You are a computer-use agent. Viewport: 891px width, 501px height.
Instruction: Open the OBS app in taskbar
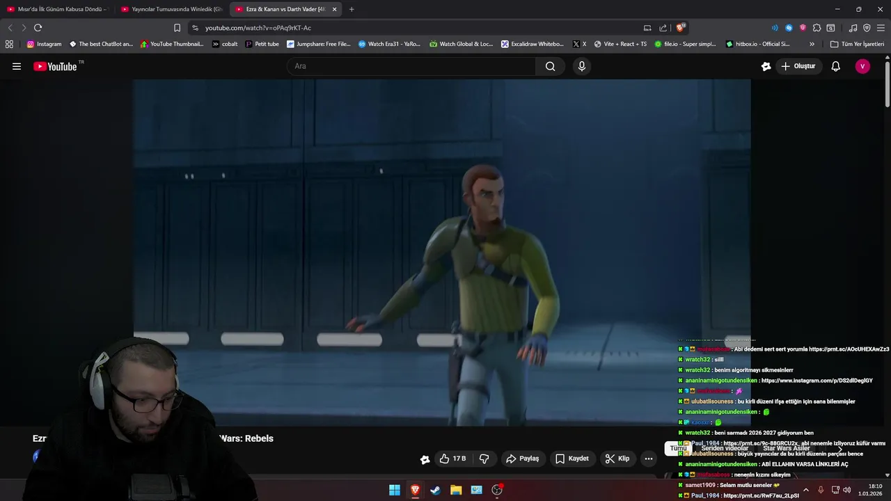tap(497, 490)
